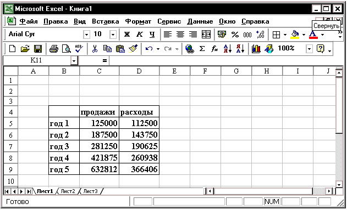Launch Chart Wizard icon
The width and height of the screenshot is (347, 210).
click(256, 49)
